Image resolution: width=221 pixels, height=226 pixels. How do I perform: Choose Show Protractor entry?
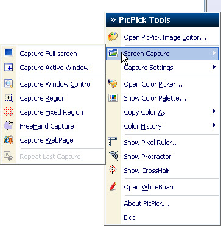pos(162,157)
